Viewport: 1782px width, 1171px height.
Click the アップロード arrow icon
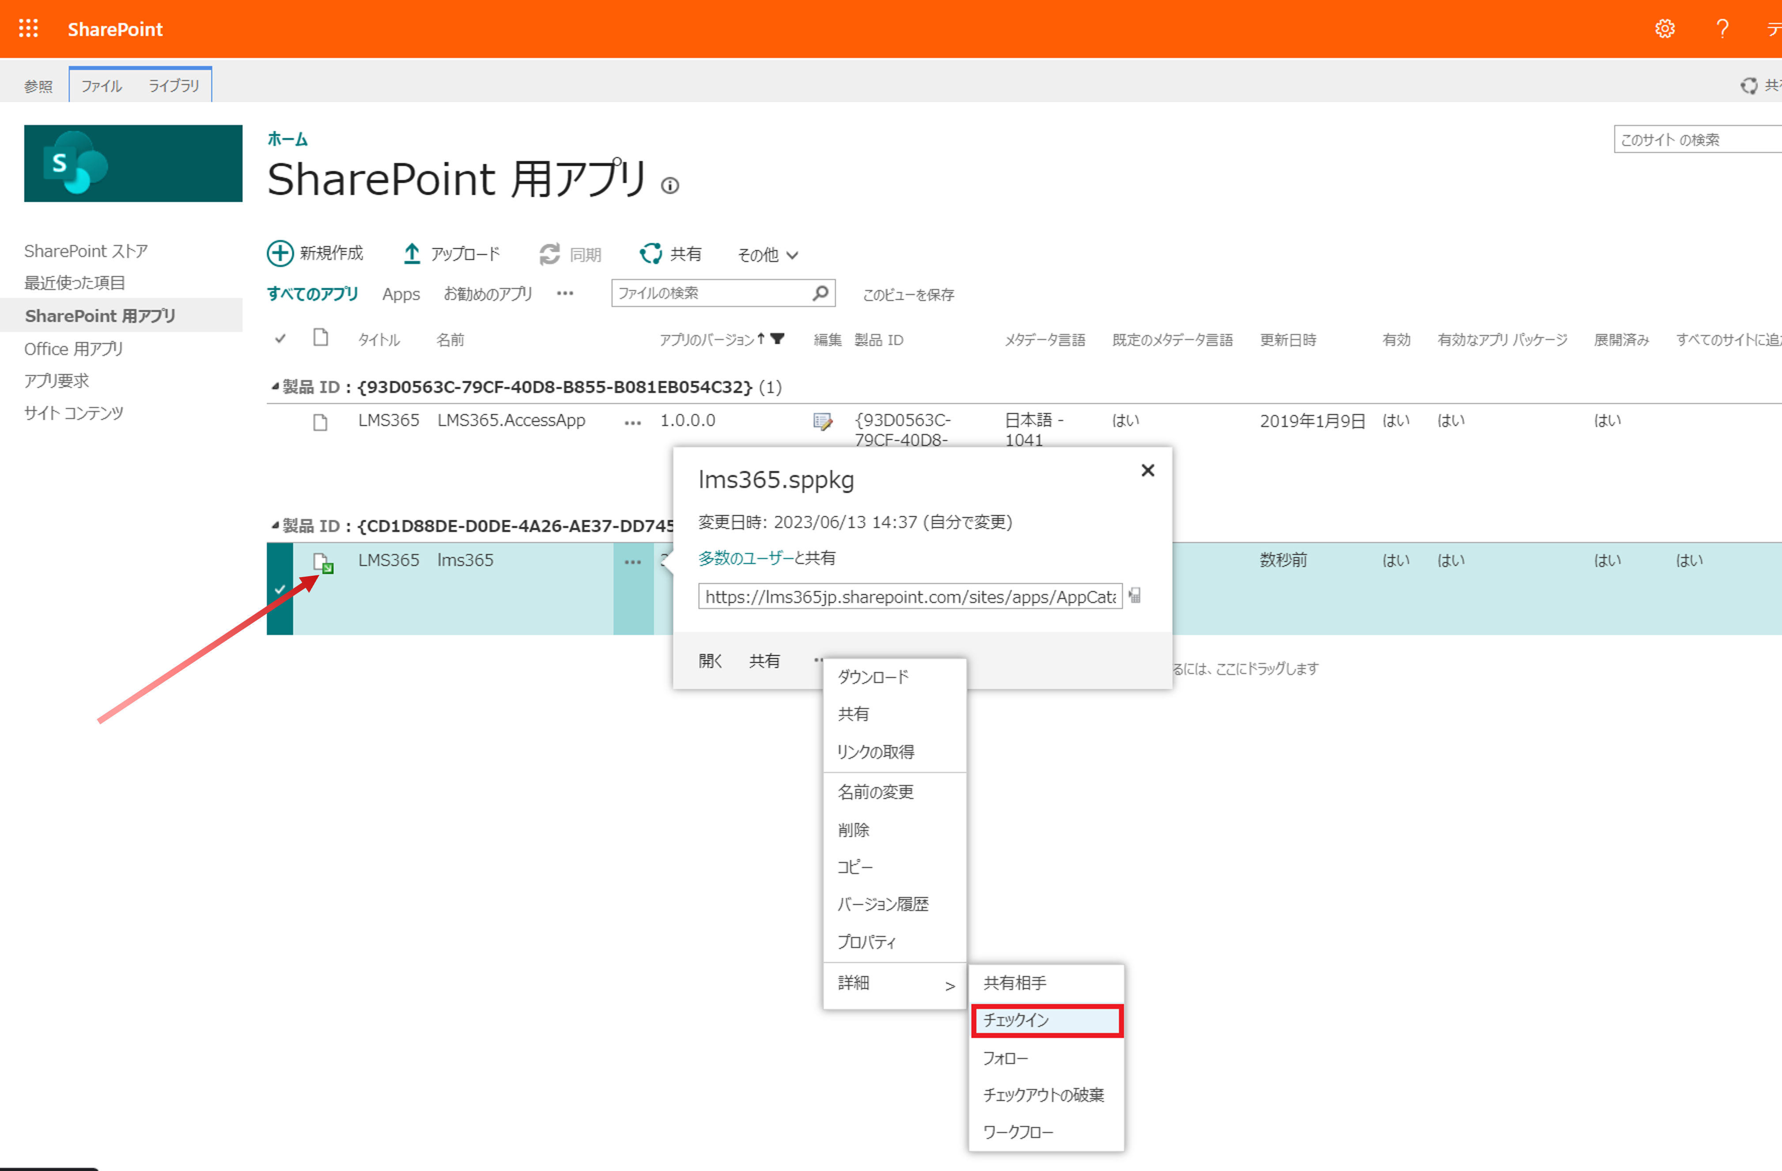(x=412, y=254)
